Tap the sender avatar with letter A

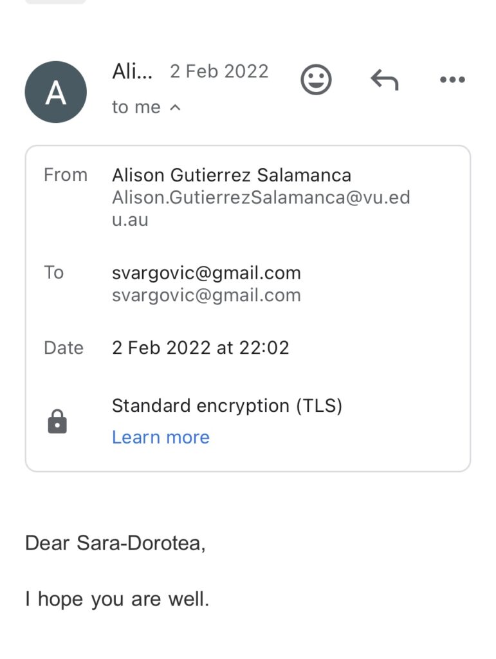56,92
